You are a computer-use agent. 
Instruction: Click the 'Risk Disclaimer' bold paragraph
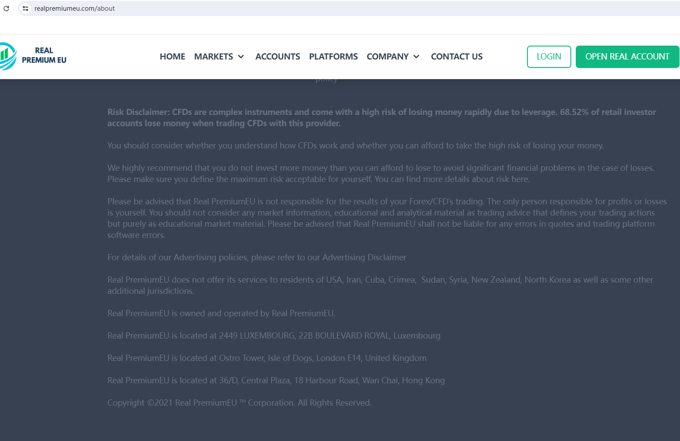[x=382, y=118]
